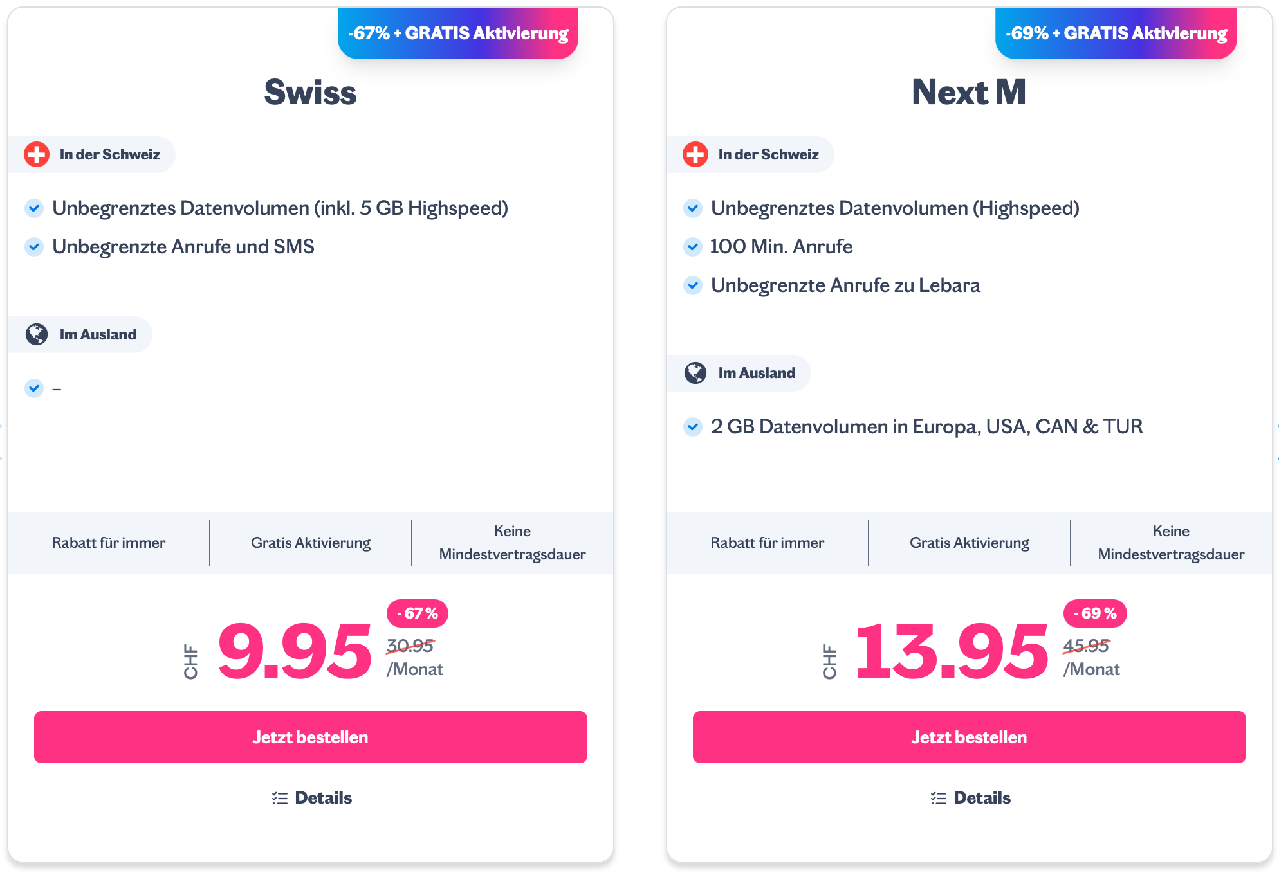Click the pink -67 % discount badge

pos(418,613)
